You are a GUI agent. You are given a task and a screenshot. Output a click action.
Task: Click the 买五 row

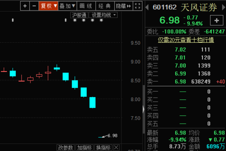186,124
